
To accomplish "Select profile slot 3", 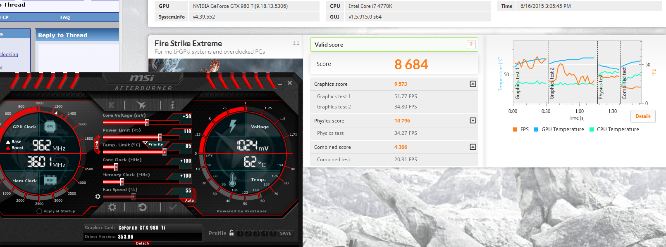I will click(x=256, y=233).
